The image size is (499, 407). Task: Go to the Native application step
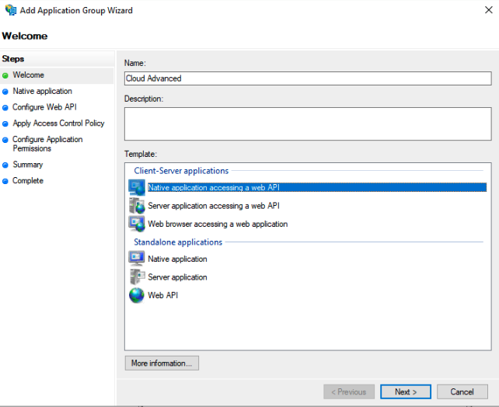(42, 91)
